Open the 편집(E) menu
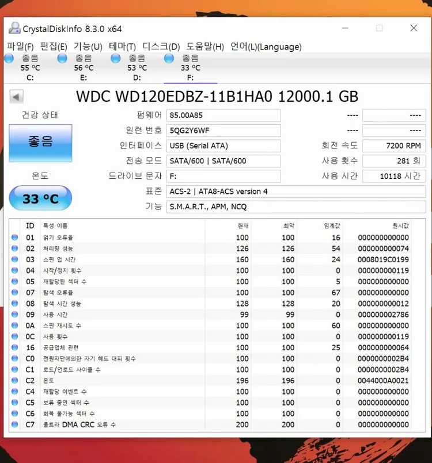 54,47
